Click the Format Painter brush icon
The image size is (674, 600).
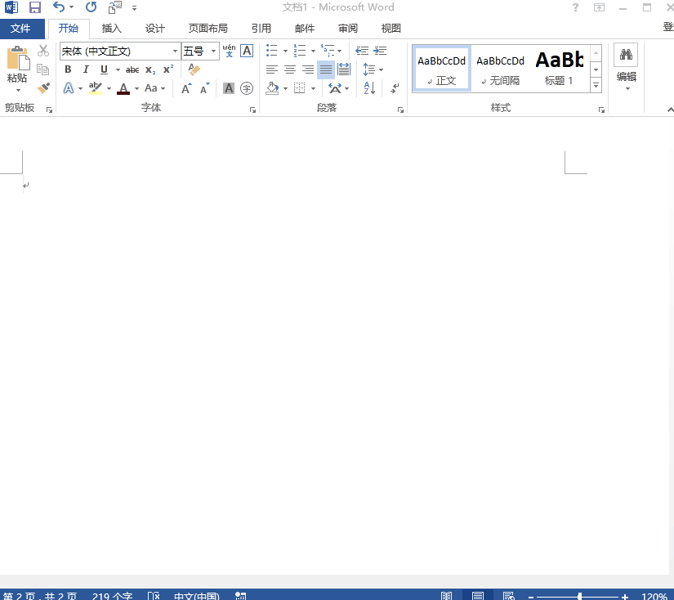click(43, 88)
